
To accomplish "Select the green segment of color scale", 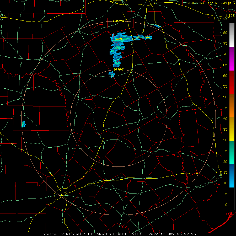I will point(232,152).
